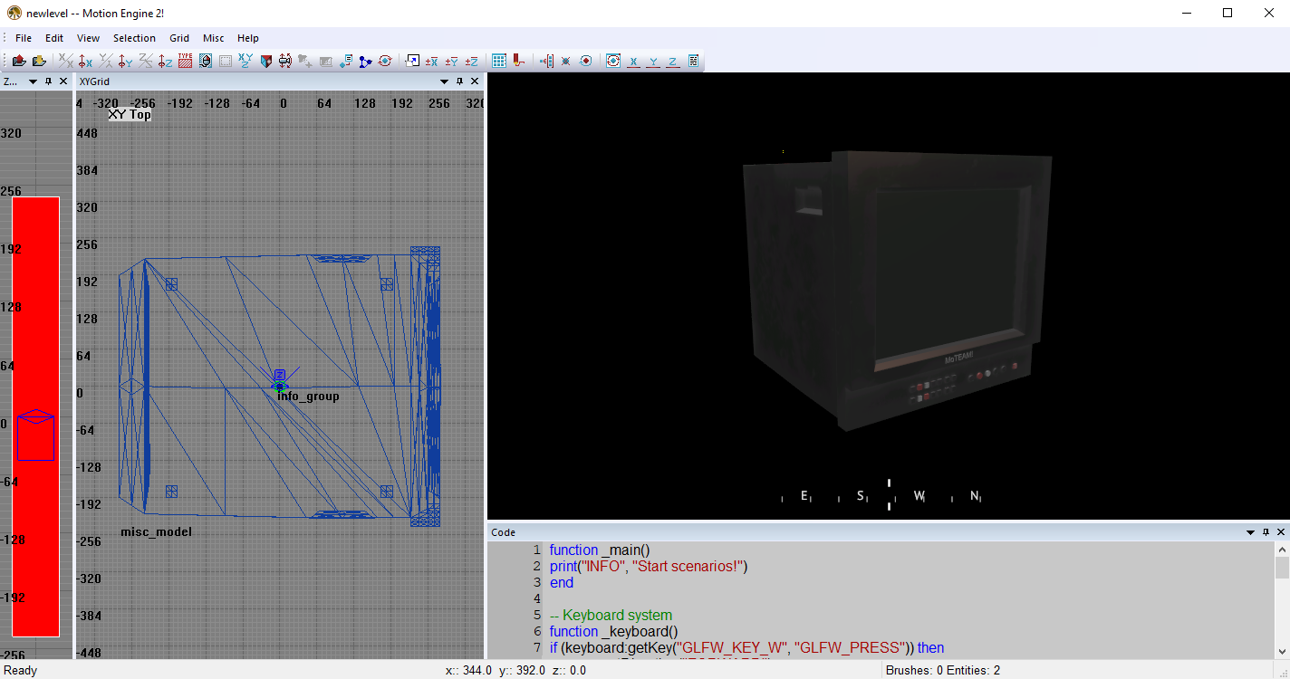Image resolution: width=1290 pixels, height=679 pixels.
Task: Close the Code panel
Action: (1281, 532)
